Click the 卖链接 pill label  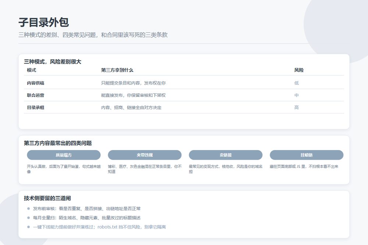point(226,155)
